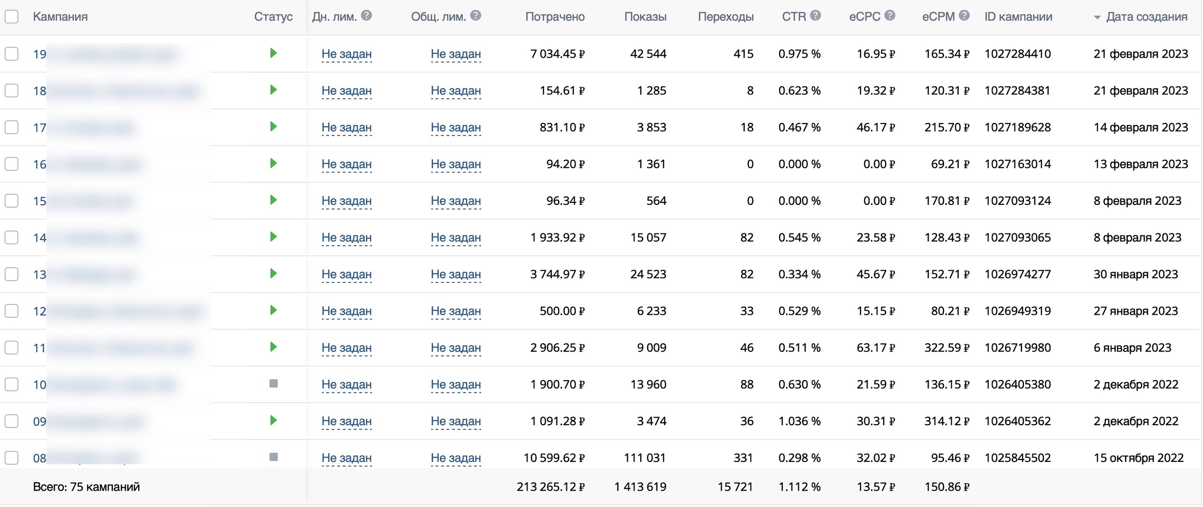Image resolution: width=1203 pixels, height=507 pixels.
Task: Click the gray stopped status of campaign 08
Action: tap(273, 457)
